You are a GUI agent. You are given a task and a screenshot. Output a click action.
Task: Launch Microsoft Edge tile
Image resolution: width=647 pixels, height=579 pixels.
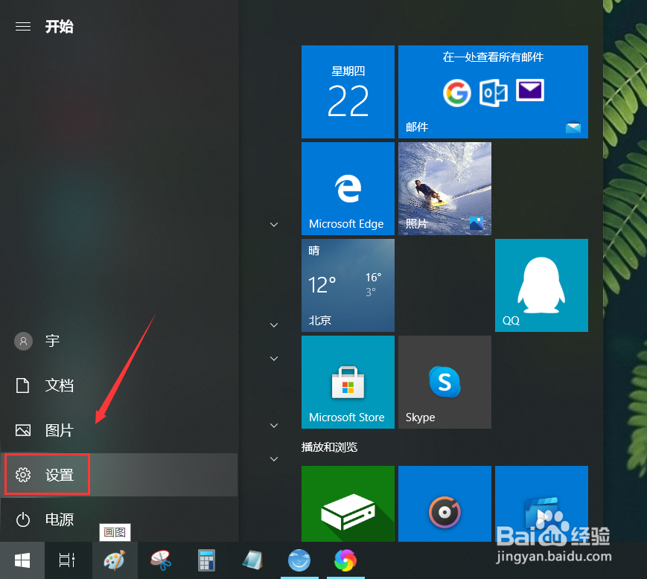pyautogui.click(x=348, y=188)
